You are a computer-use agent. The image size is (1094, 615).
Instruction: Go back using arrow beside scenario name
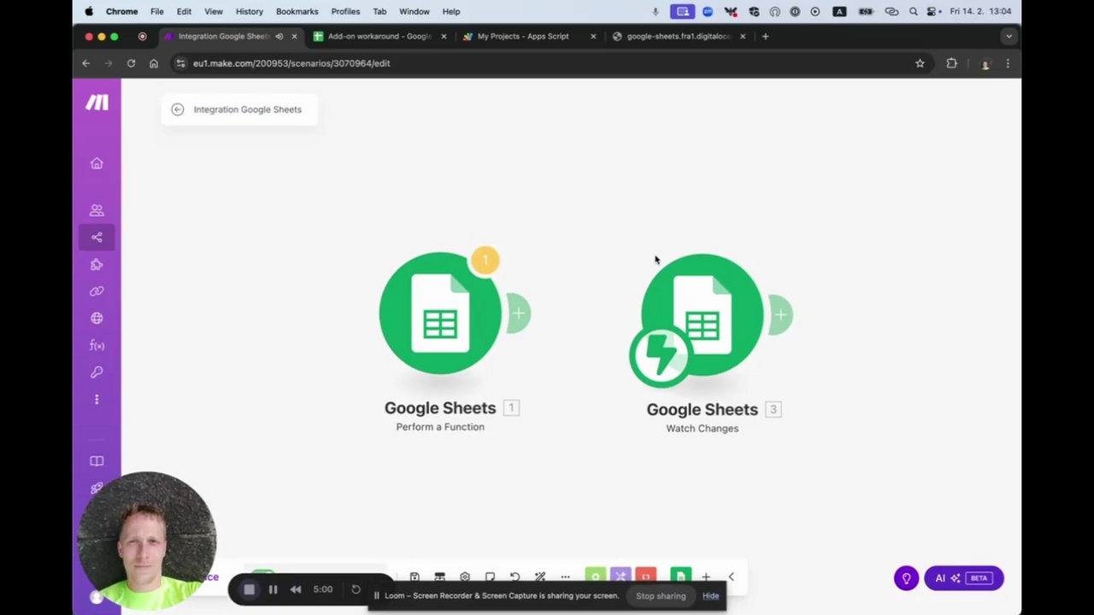[x=177, y=109]
